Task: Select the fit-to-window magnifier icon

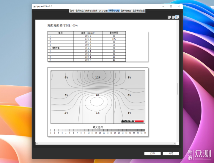Action: pos(177,17)
